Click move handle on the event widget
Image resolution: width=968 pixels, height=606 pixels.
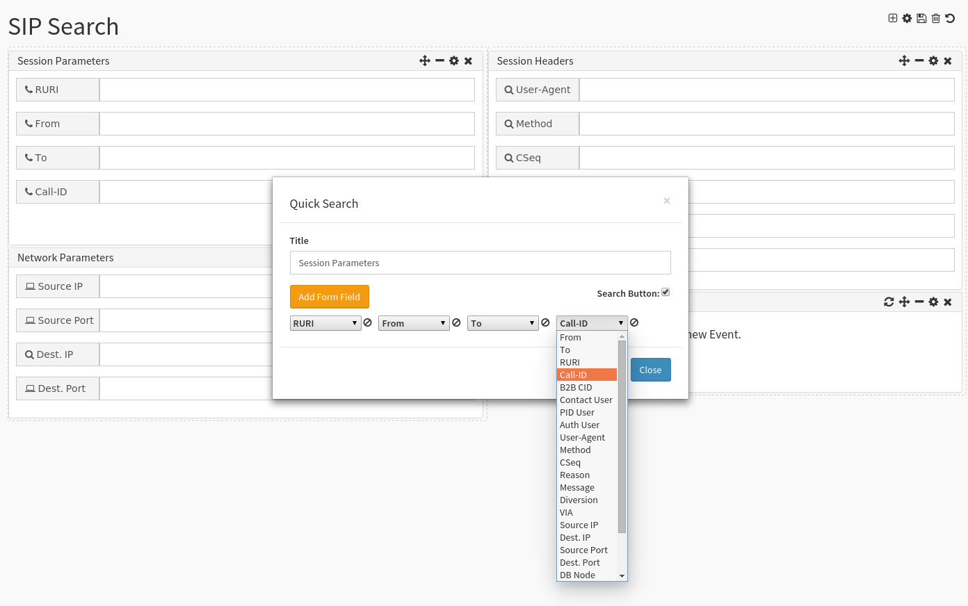coord(904,302)
